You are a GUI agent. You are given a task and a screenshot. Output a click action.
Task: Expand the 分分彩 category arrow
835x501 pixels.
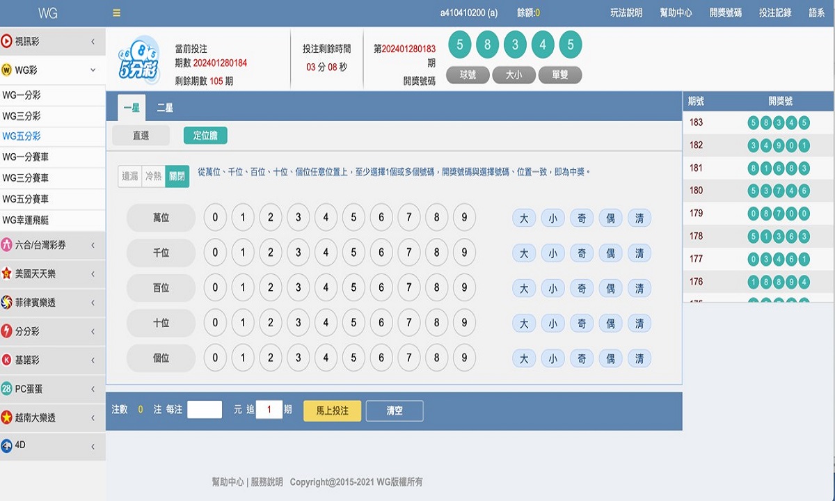tap(93, 331)
